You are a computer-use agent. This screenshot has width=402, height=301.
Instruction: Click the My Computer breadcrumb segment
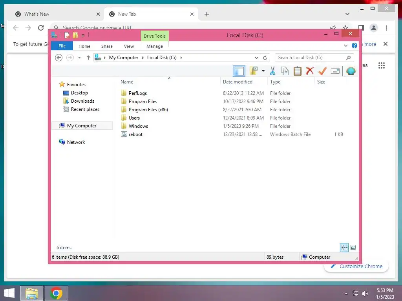pos(124,58)
